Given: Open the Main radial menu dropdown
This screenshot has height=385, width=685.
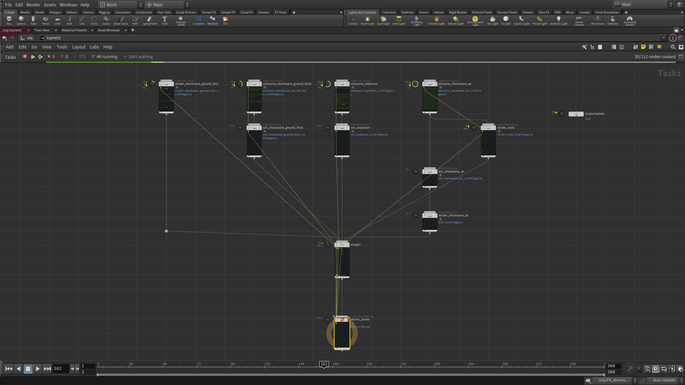Looking at the screenshot, I should 167,5.
